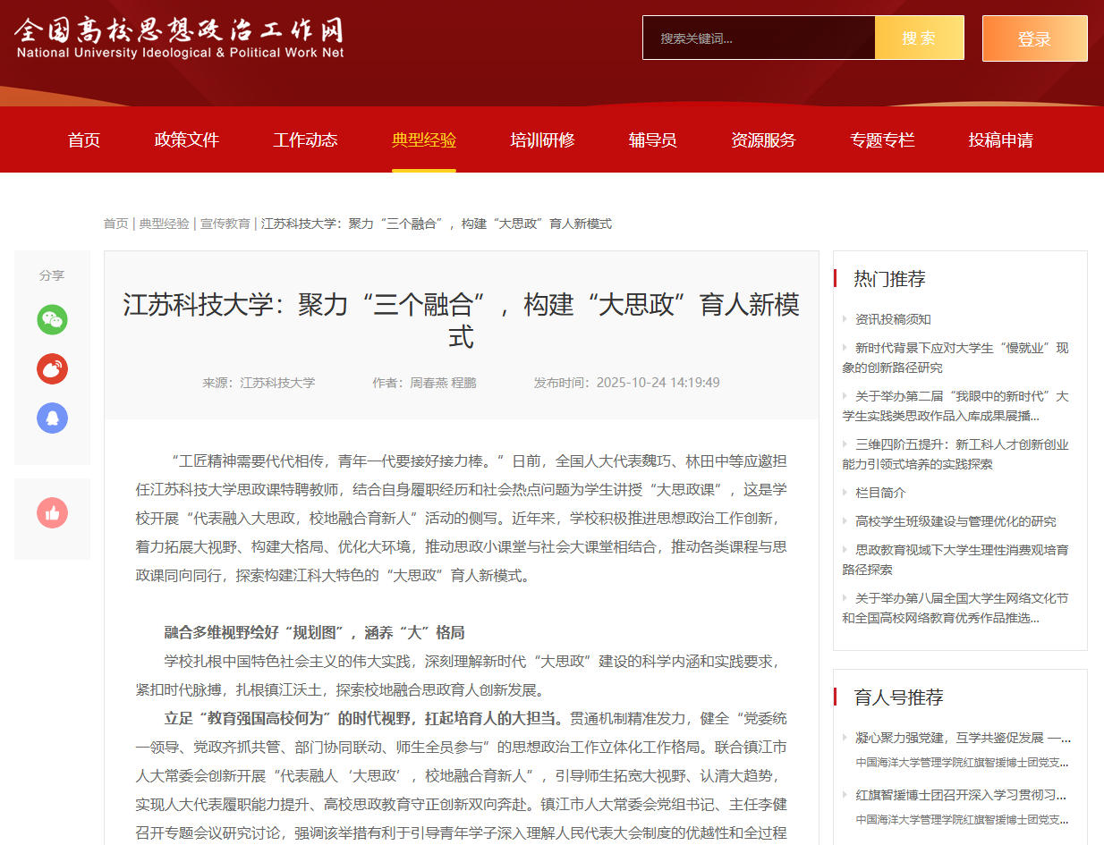Share article via WeChat icon
The width and height of the screenshot is (1104, 845).
click(x=52, y=320)
